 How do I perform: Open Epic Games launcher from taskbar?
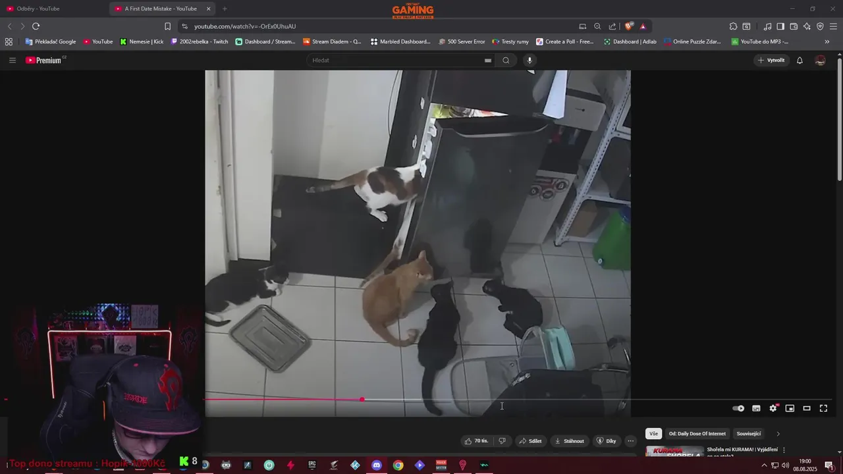(x=312, y=465)
